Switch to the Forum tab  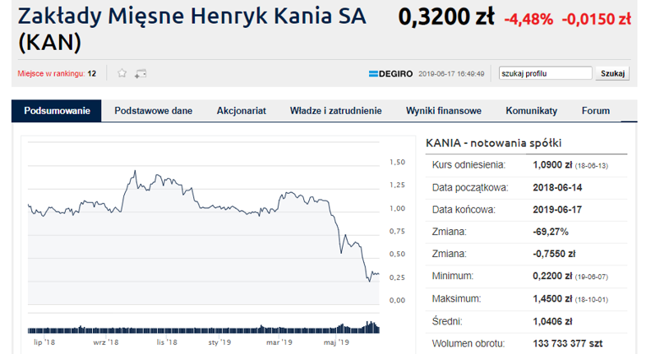click(x=596, y=111)
